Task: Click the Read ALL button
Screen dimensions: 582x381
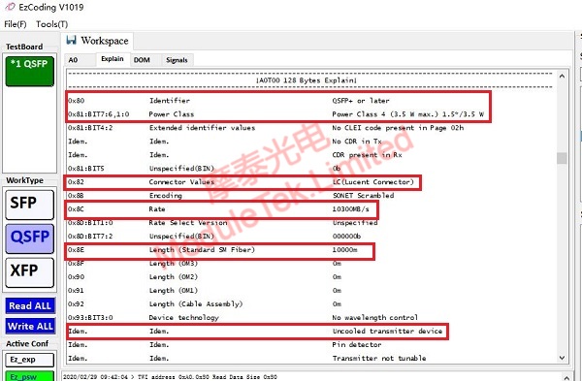Action: (30, 305)
